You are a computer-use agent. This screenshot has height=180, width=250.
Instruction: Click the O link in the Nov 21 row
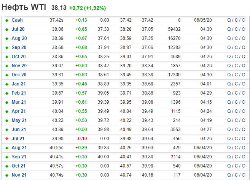point(244,175)
